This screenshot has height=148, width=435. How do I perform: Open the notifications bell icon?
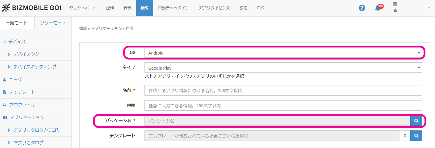tap(378, 8)
